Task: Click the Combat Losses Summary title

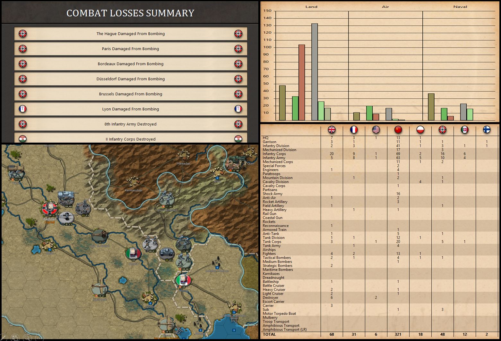Action: (130, 13)
